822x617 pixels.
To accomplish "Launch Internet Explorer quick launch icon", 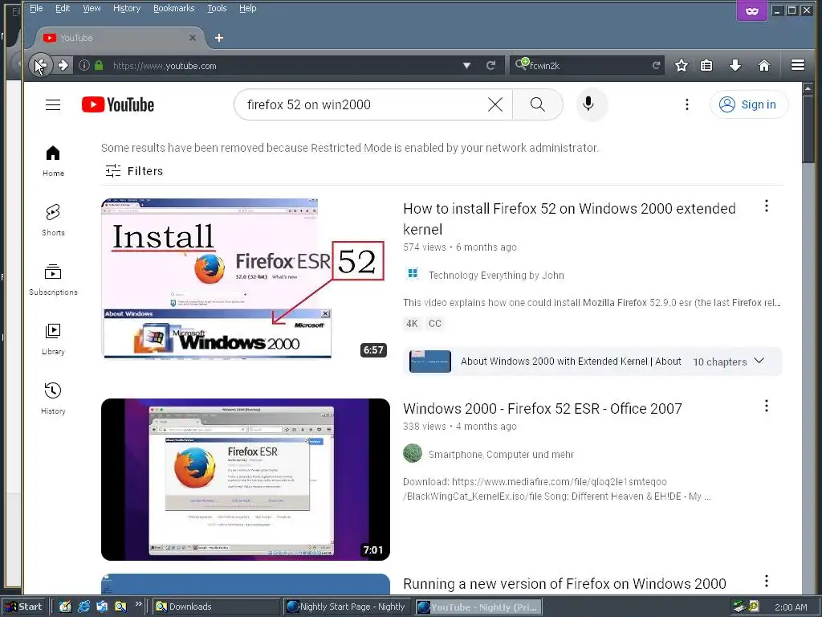I will 83,607.
